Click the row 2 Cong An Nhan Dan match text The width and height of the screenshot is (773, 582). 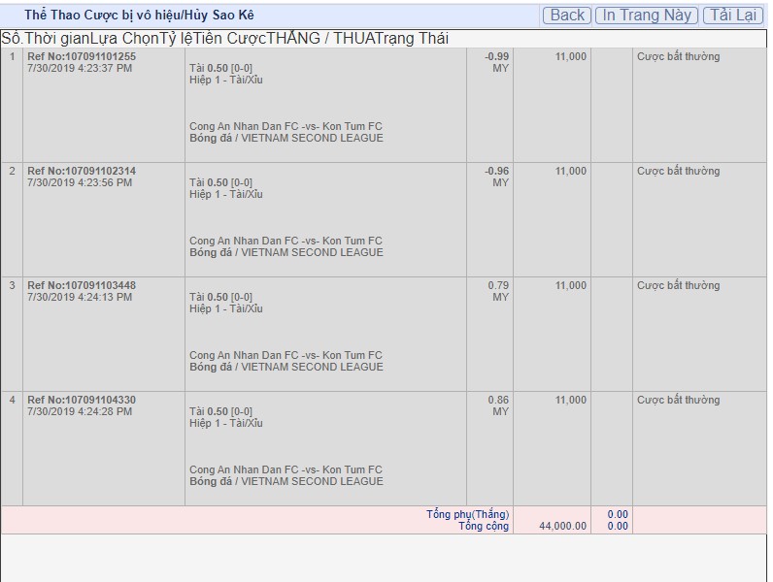coord(286,241)
